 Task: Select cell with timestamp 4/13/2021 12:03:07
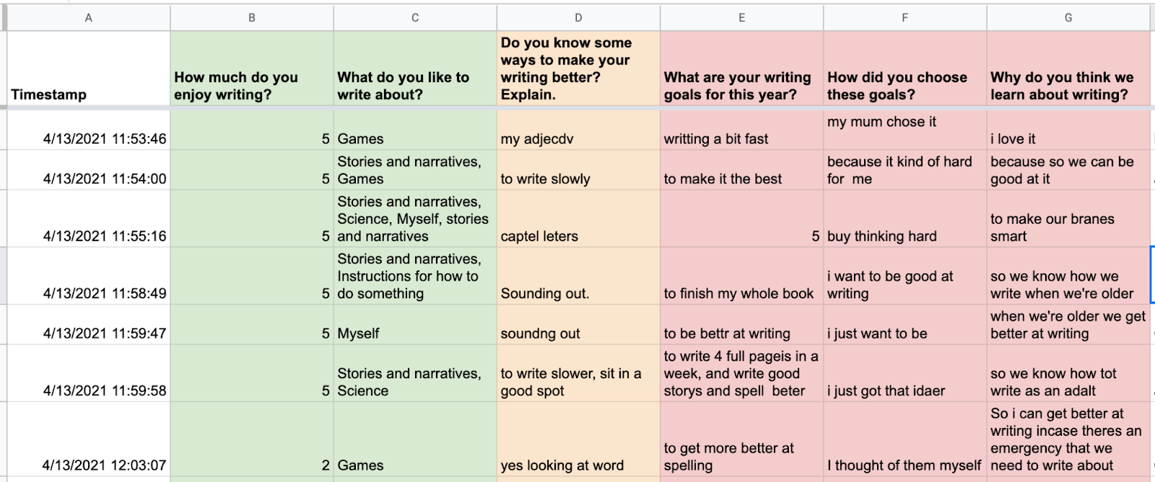(89, 439)
